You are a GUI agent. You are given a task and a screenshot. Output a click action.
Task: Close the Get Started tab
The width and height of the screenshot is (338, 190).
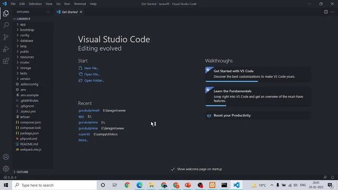point(81,12)
